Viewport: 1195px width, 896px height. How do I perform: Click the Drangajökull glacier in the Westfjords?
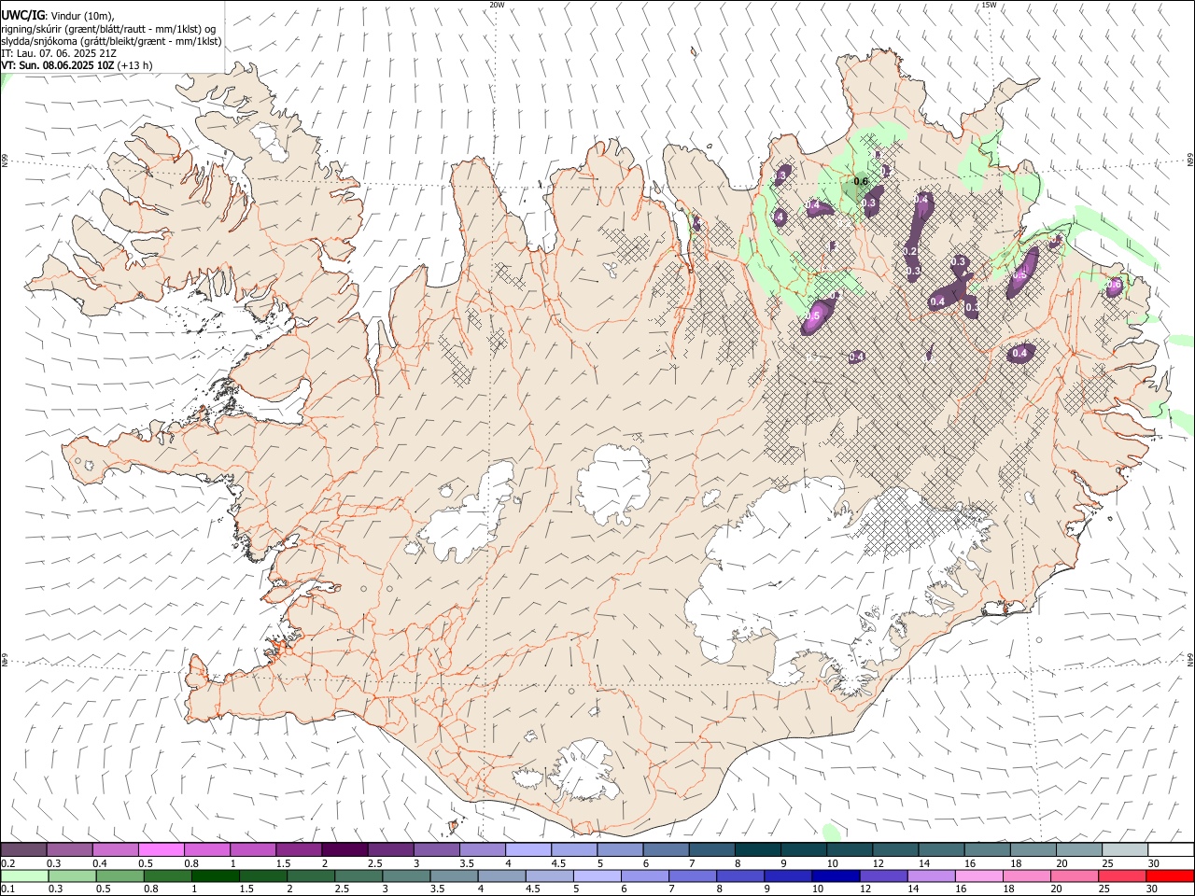coord(268,139)
